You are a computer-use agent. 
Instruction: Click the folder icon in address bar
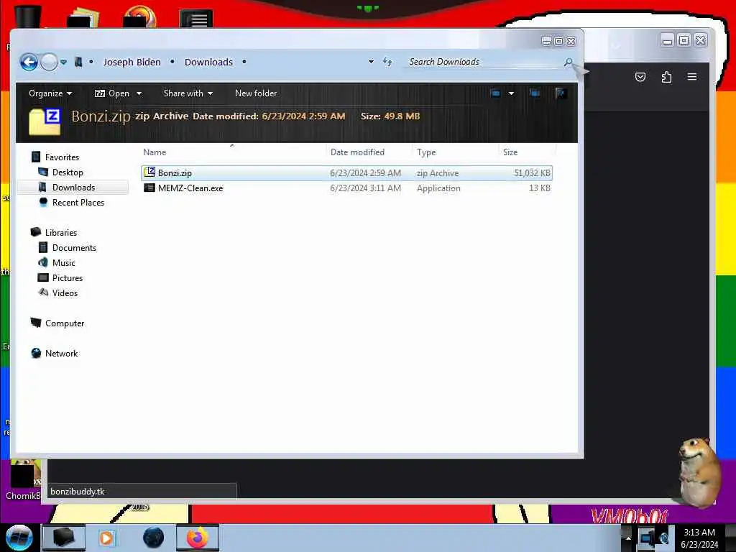[x=78, y=62]
